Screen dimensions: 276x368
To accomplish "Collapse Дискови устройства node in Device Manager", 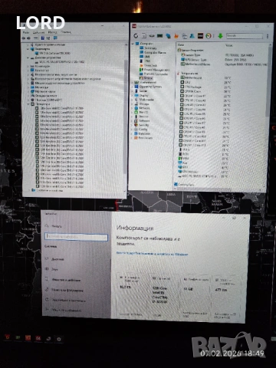I will click(28, 58).
